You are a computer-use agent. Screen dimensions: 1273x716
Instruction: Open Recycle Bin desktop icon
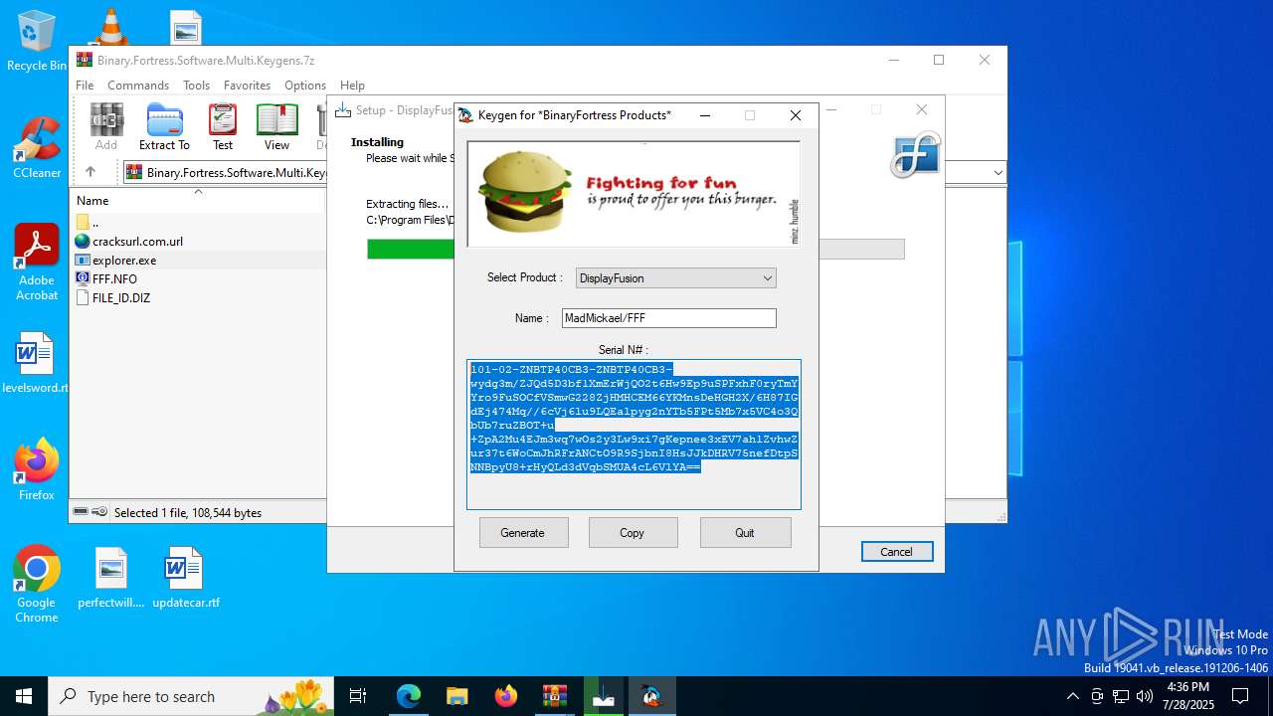point(37,41)
